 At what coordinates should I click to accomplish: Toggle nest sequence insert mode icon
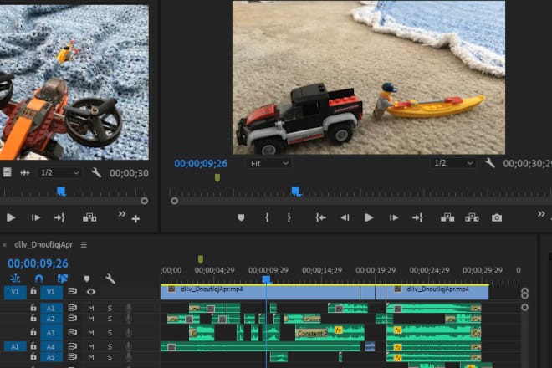pos(15,279)
